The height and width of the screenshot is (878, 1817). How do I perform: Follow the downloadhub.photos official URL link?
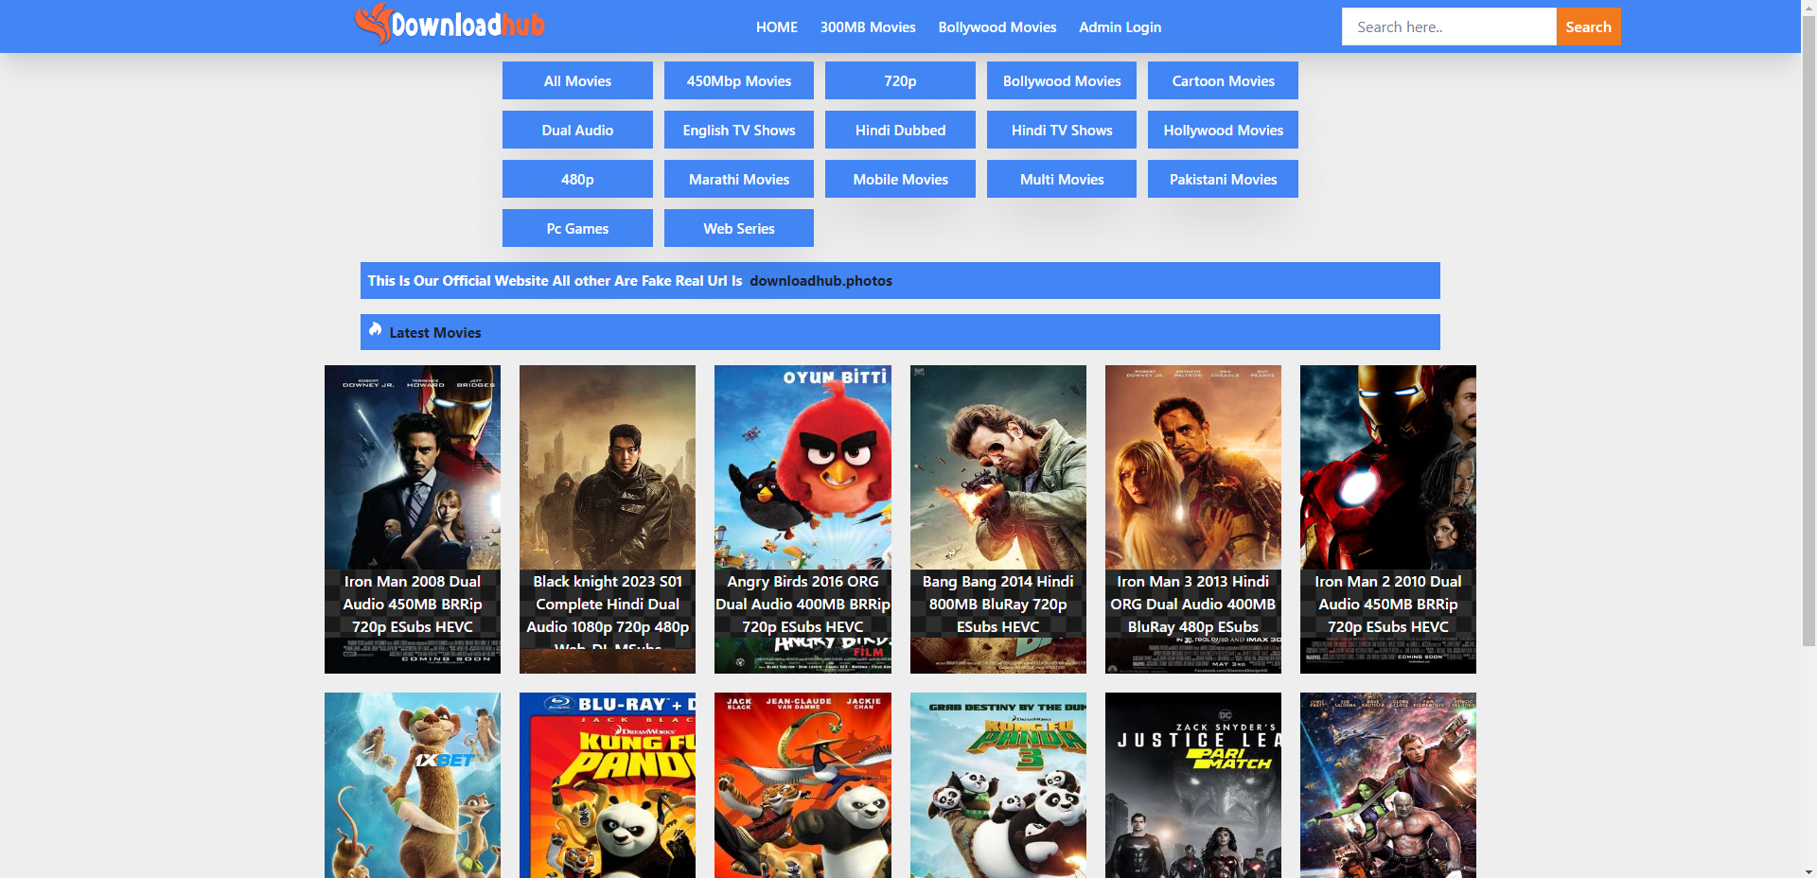tap(820, 281)
